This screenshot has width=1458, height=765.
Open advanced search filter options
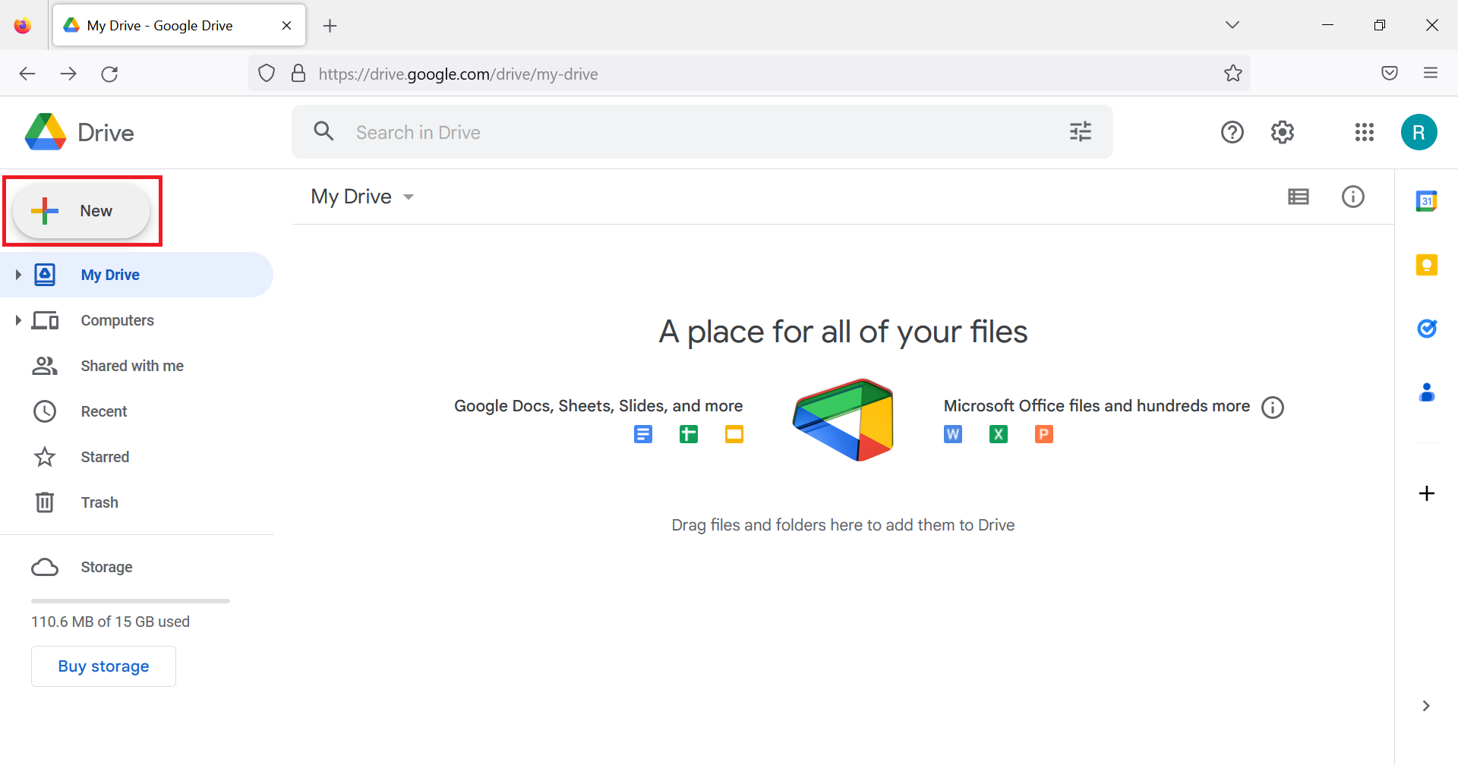[1081, 131]
